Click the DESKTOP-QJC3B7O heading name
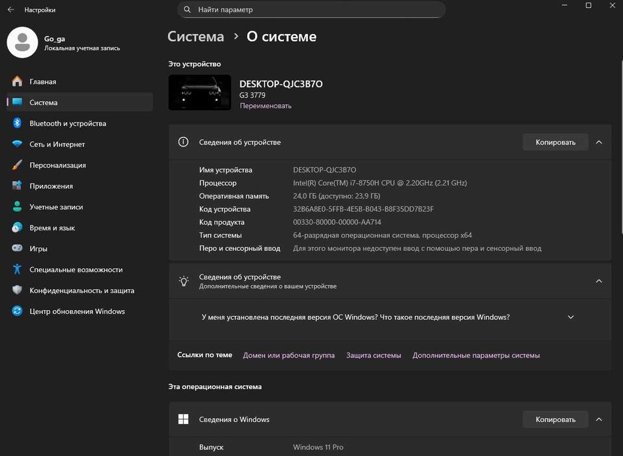This screenshot has width=623, height=456. coord(281,84)
